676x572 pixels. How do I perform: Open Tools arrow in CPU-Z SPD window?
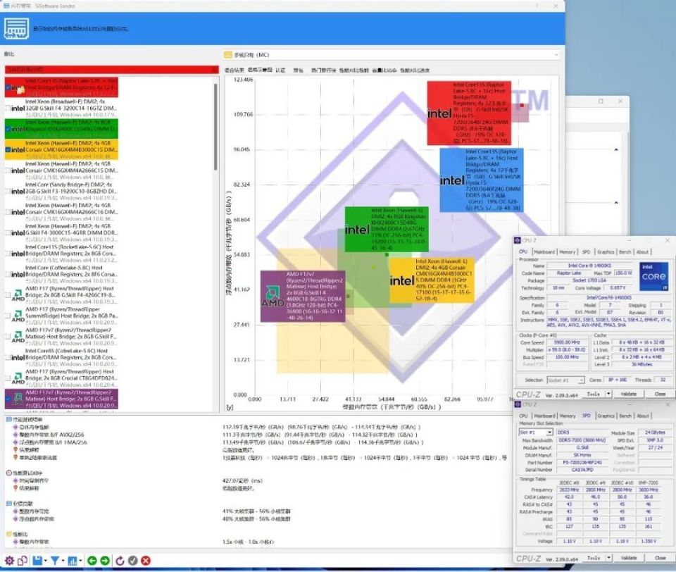pyautogui.click(x=608, y=558)
